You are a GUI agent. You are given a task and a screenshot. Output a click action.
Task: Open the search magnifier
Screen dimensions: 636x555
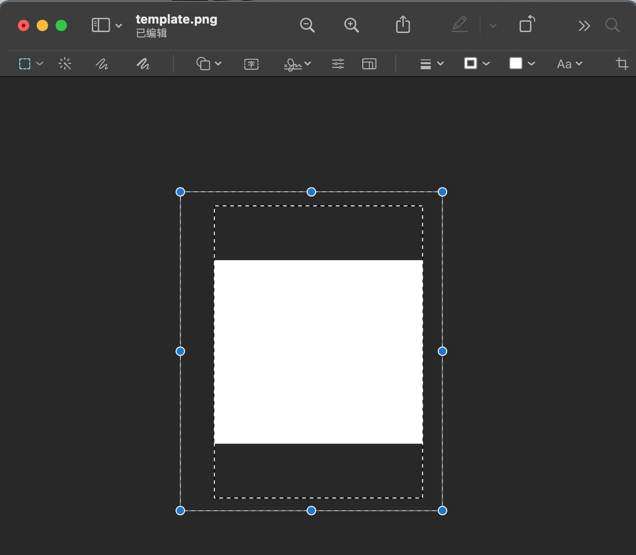coord(612,25)
